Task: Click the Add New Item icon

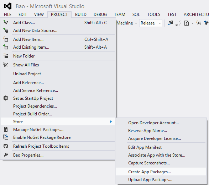Action: tap(6, 39)
